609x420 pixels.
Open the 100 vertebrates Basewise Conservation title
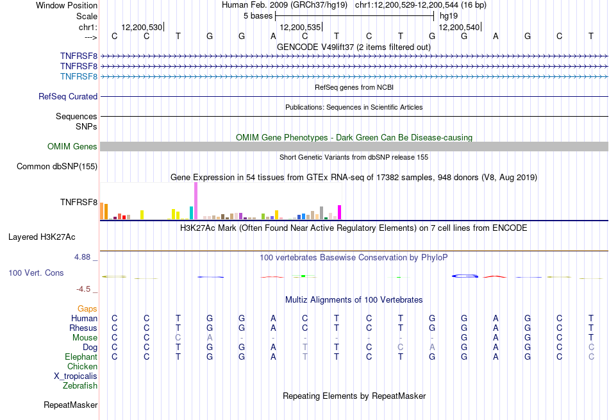tap(353, 257)
